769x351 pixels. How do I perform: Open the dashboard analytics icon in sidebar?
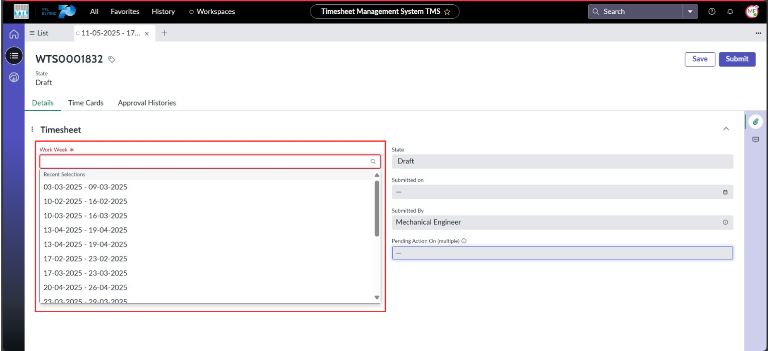pyautogui.click(x=14, y=77)
